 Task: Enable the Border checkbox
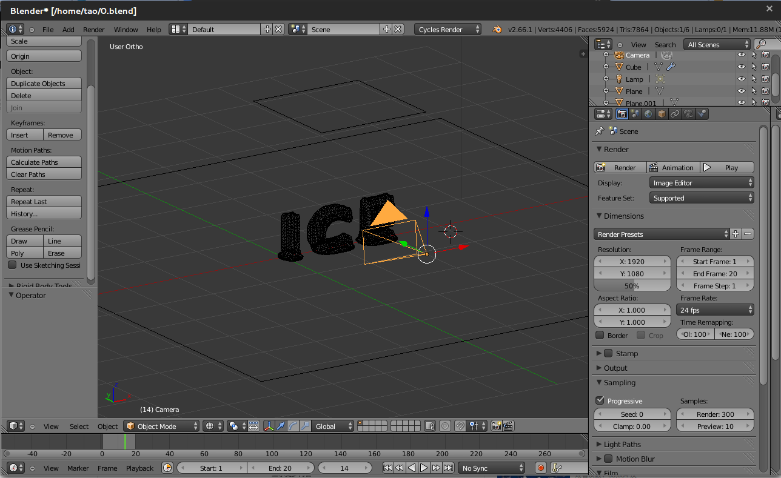pyautogui.click(x=600, y=335)
